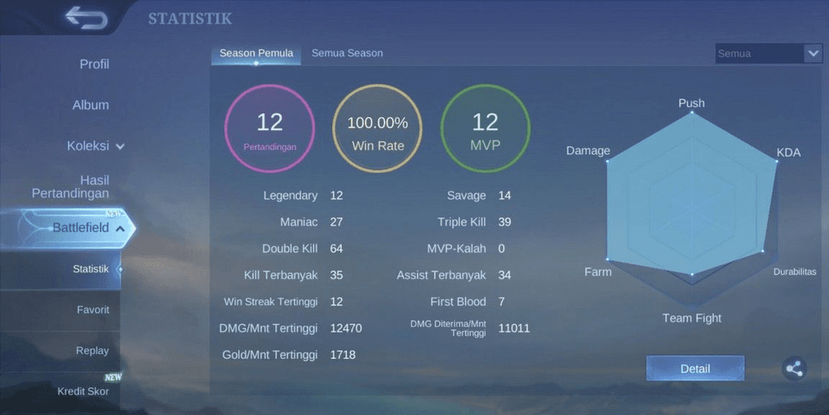Open Profil in the sidebar
829x415 pixels.
tap(94, 64)
